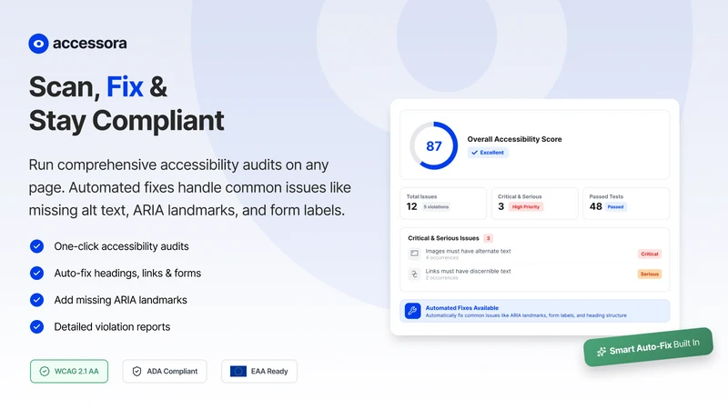Select the EAA Ready badge
The width and height of the screenshot is (728, 409).
(259, 371)
